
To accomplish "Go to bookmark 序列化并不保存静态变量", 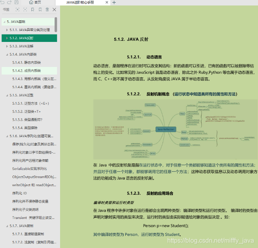I will (29, 201).
